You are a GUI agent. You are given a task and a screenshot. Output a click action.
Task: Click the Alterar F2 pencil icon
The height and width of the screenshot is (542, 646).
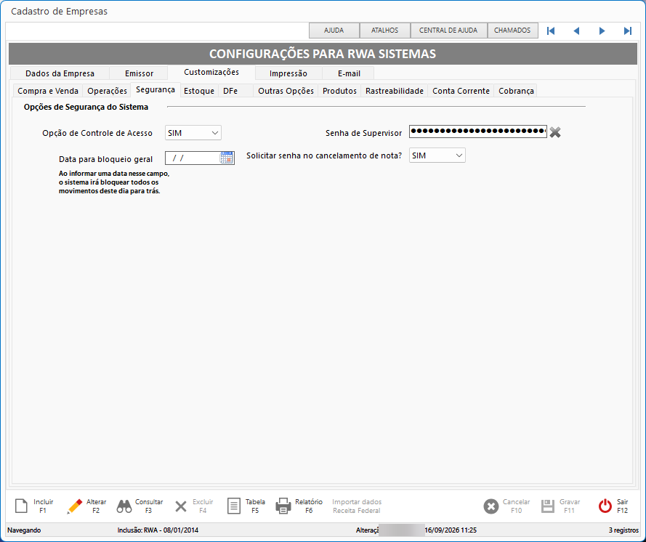click(74, 506)
